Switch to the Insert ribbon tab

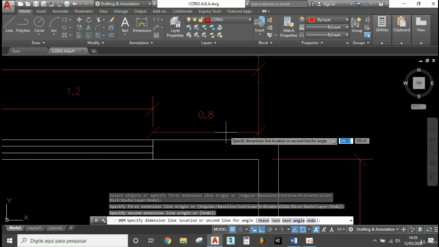[41, 11]
